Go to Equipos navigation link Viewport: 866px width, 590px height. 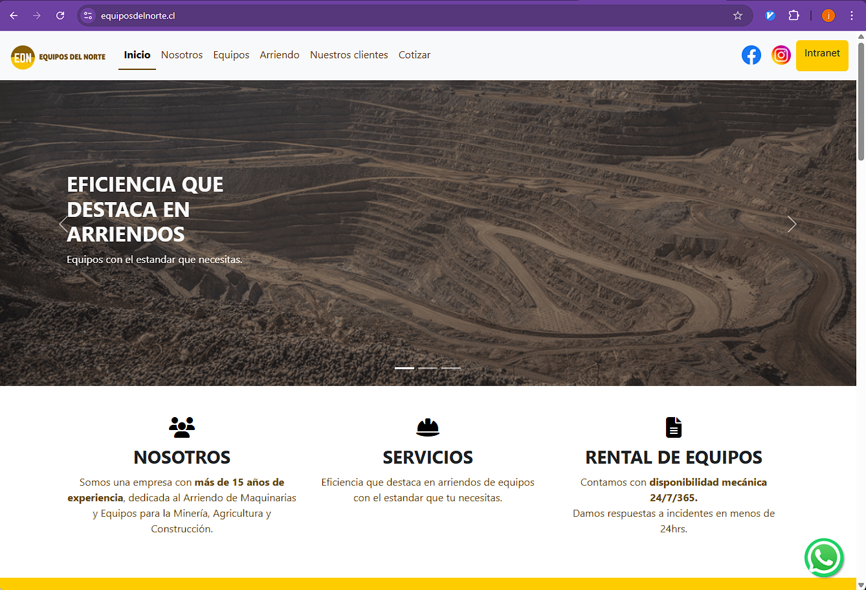pyautogui.click(x=231, y=55)
